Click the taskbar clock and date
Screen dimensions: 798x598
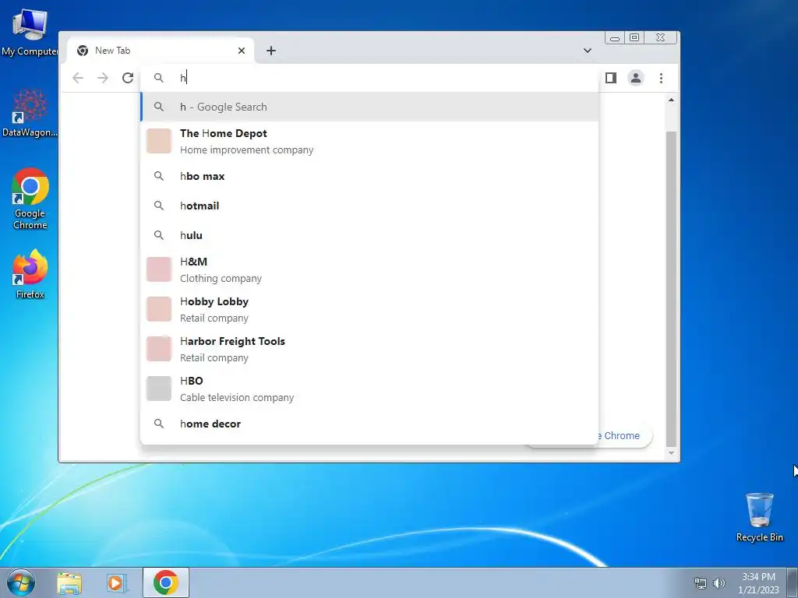click(758, 583)
